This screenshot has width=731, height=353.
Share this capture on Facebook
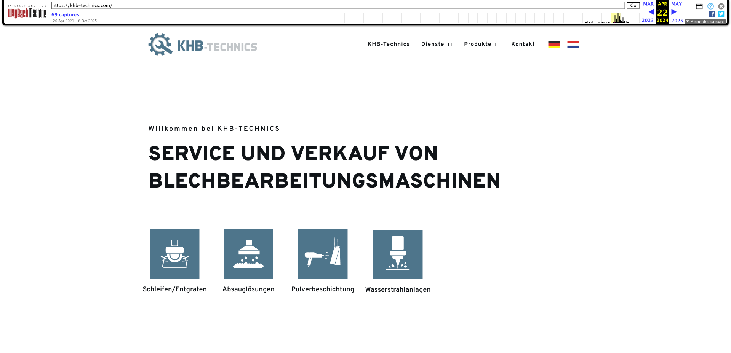[x=712, y=14]
